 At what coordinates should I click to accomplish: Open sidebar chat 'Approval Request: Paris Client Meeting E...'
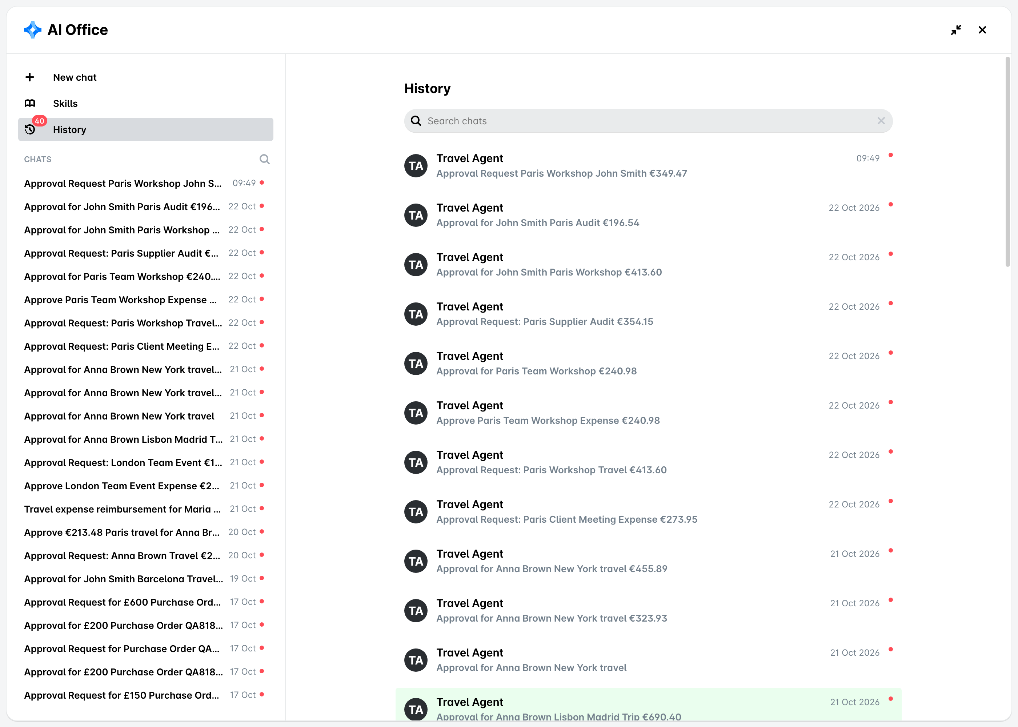point(145,346)
